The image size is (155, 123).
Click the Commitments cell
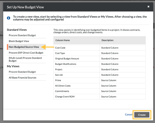click(76, 91)
